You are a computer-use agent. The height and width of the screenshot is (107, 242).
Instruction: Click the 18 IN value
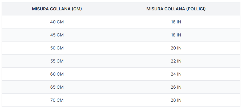point(176,35)
